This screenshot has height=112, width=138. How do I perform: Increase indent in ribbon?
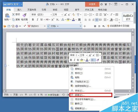101,15
